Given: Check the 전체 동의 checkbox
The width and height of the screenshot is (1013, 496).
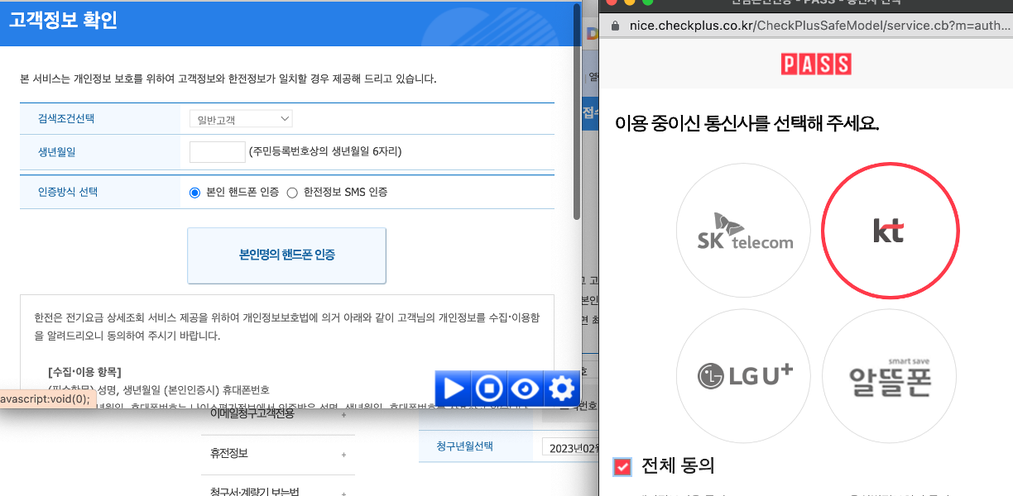Looking at the screenshot, I should click(623, 467).
